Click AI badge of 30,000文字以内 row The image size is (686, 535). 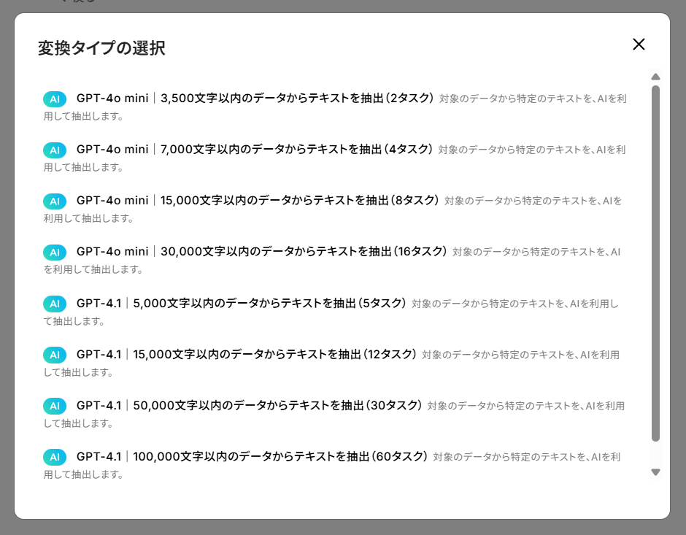(x=55, y=253)
